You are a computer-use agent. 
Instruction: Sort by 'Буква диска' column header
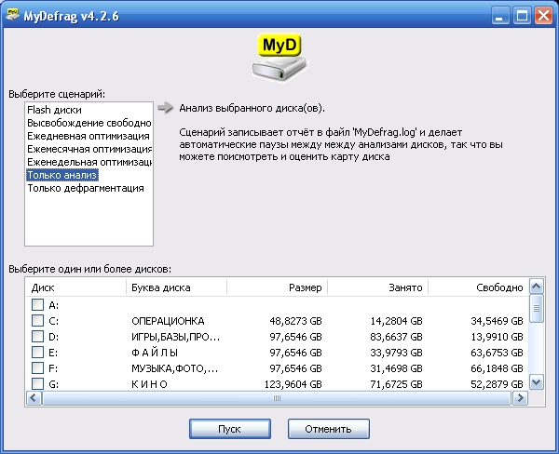point(176,287)
